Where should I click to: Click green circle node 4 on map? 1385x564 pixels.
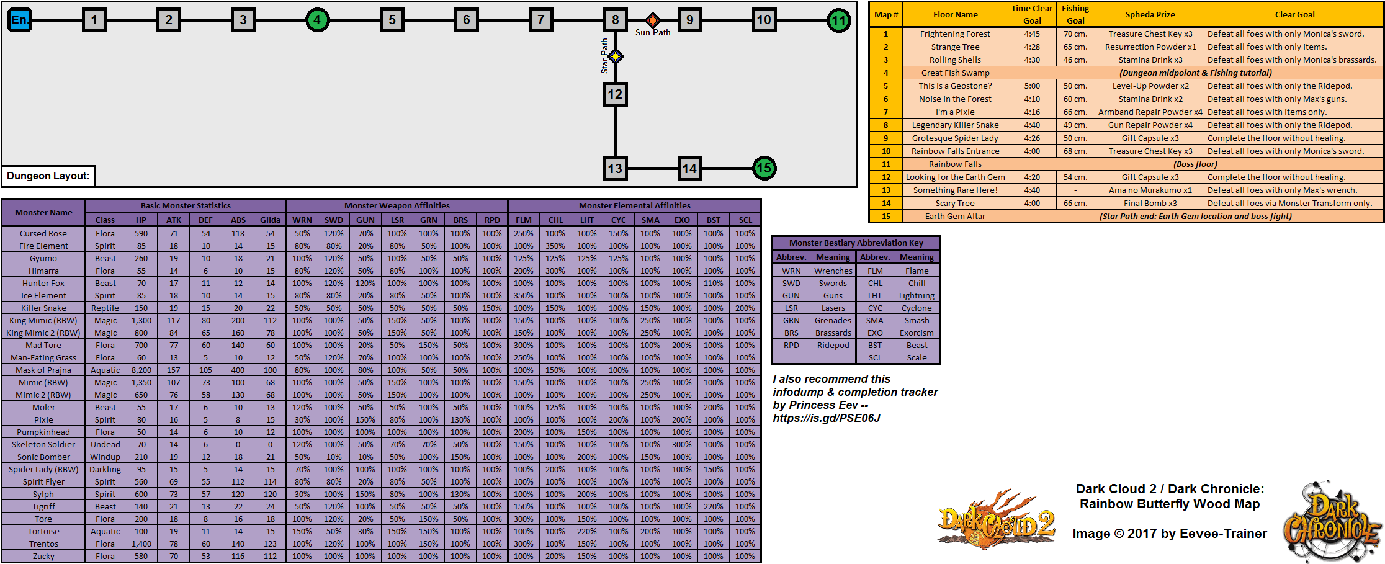(x=318, y=20)
